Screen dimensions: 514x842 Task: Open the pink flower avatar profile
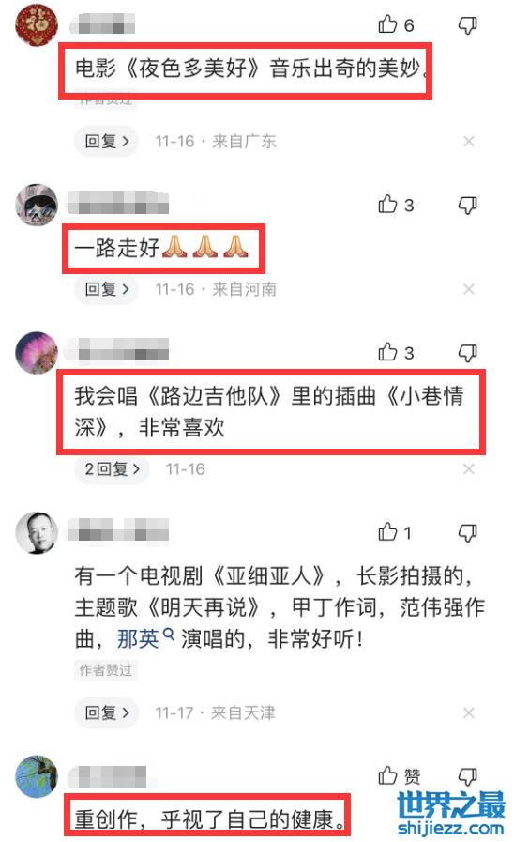point(36,352)
